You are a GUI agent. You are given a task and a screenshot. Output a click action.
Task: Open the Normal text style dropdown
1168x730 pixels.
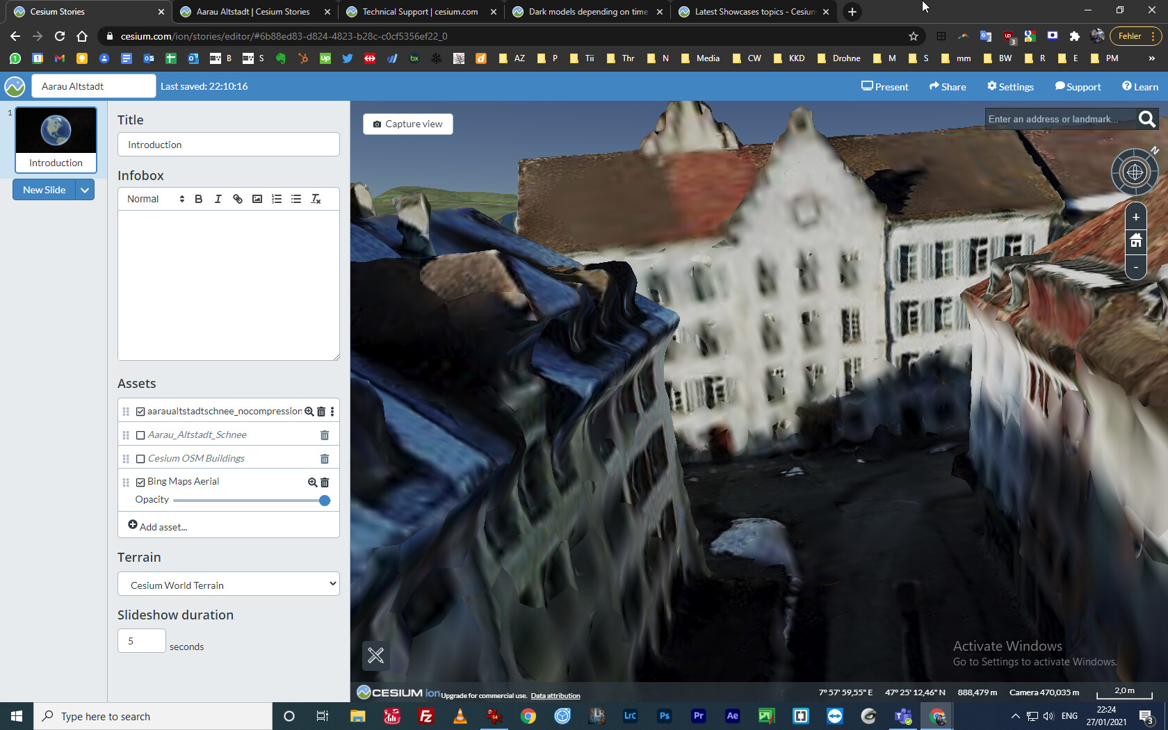[155, 199]
